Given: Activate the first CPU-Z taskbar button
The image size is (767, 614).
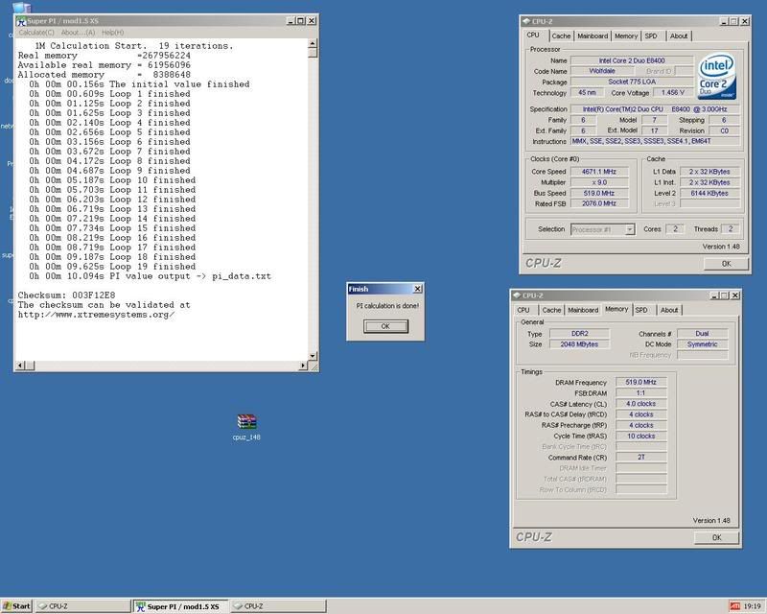Looking at the screenshot, I should [82, 606].
